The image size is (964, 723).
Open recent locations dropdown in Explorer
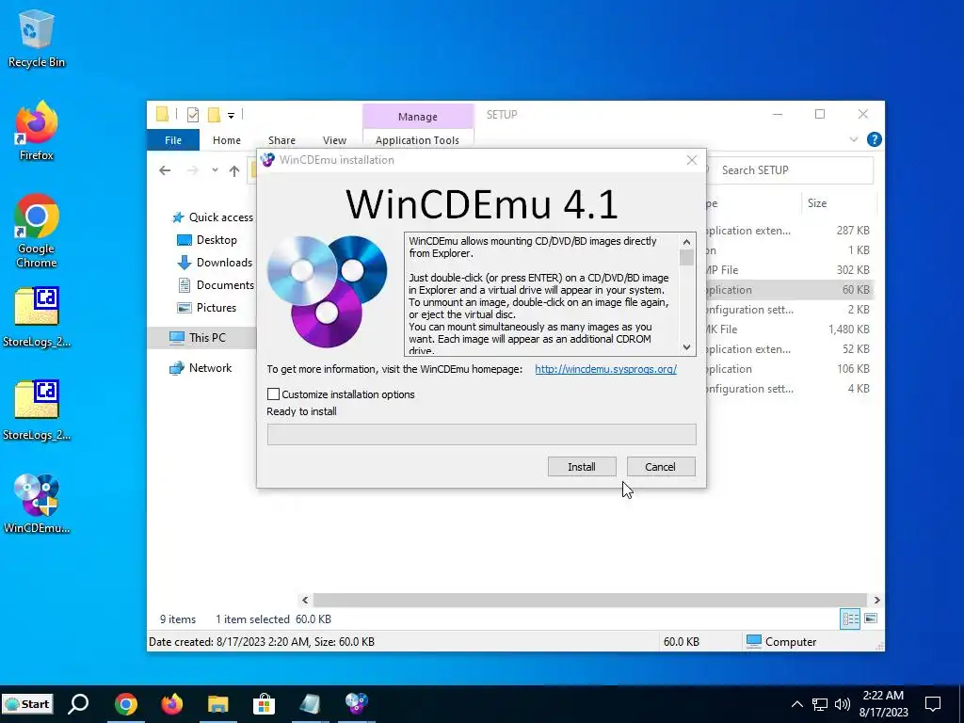point(215,170)
